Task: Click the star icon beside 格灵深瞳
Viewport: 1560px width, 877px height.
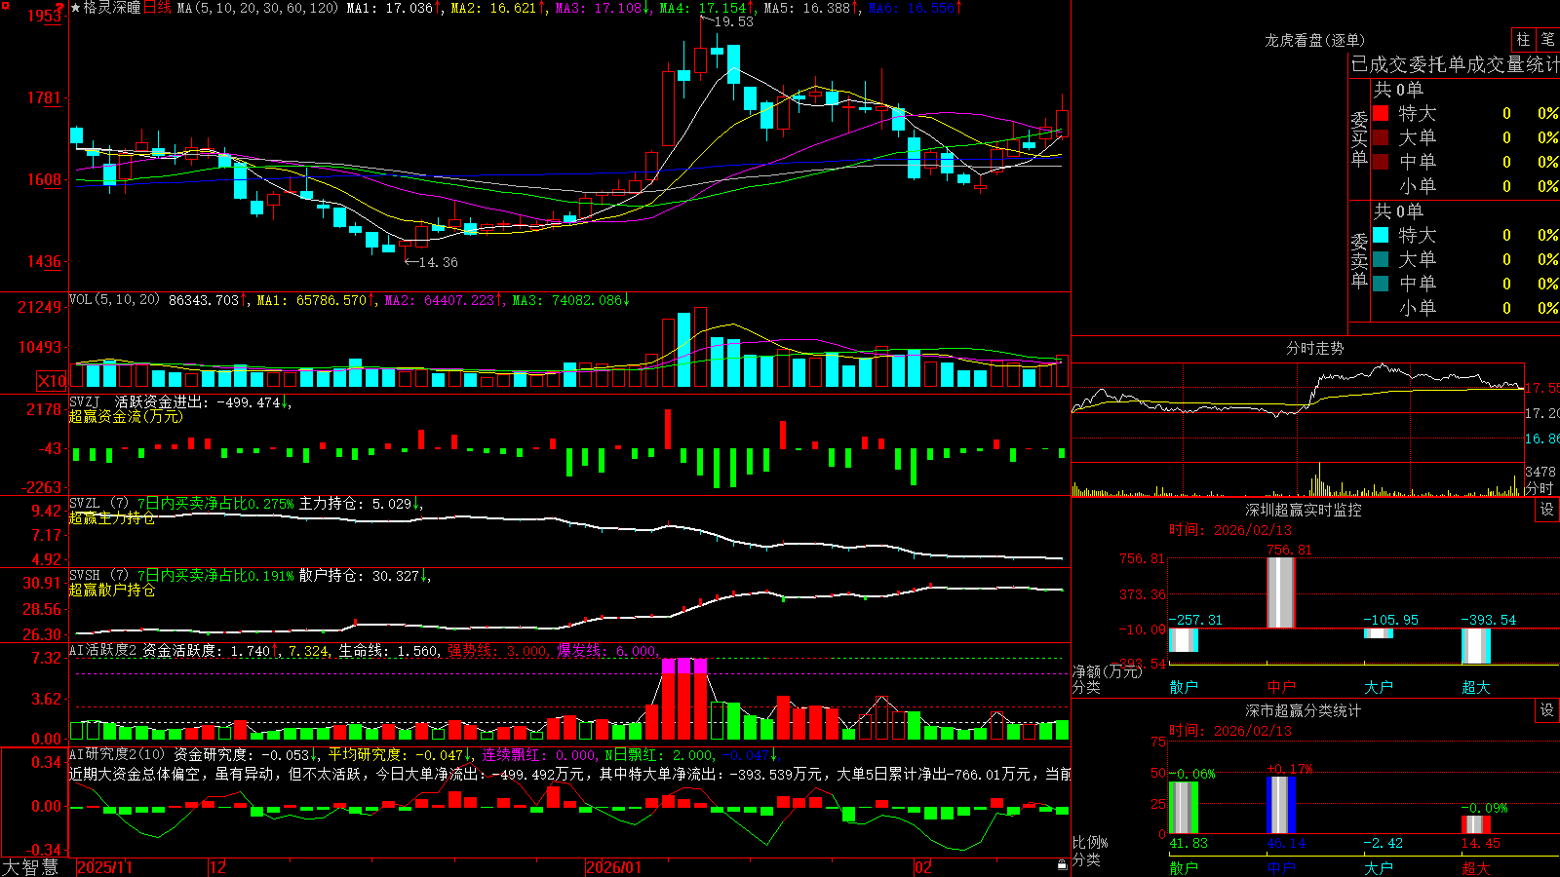Action: tap(76, 8)
